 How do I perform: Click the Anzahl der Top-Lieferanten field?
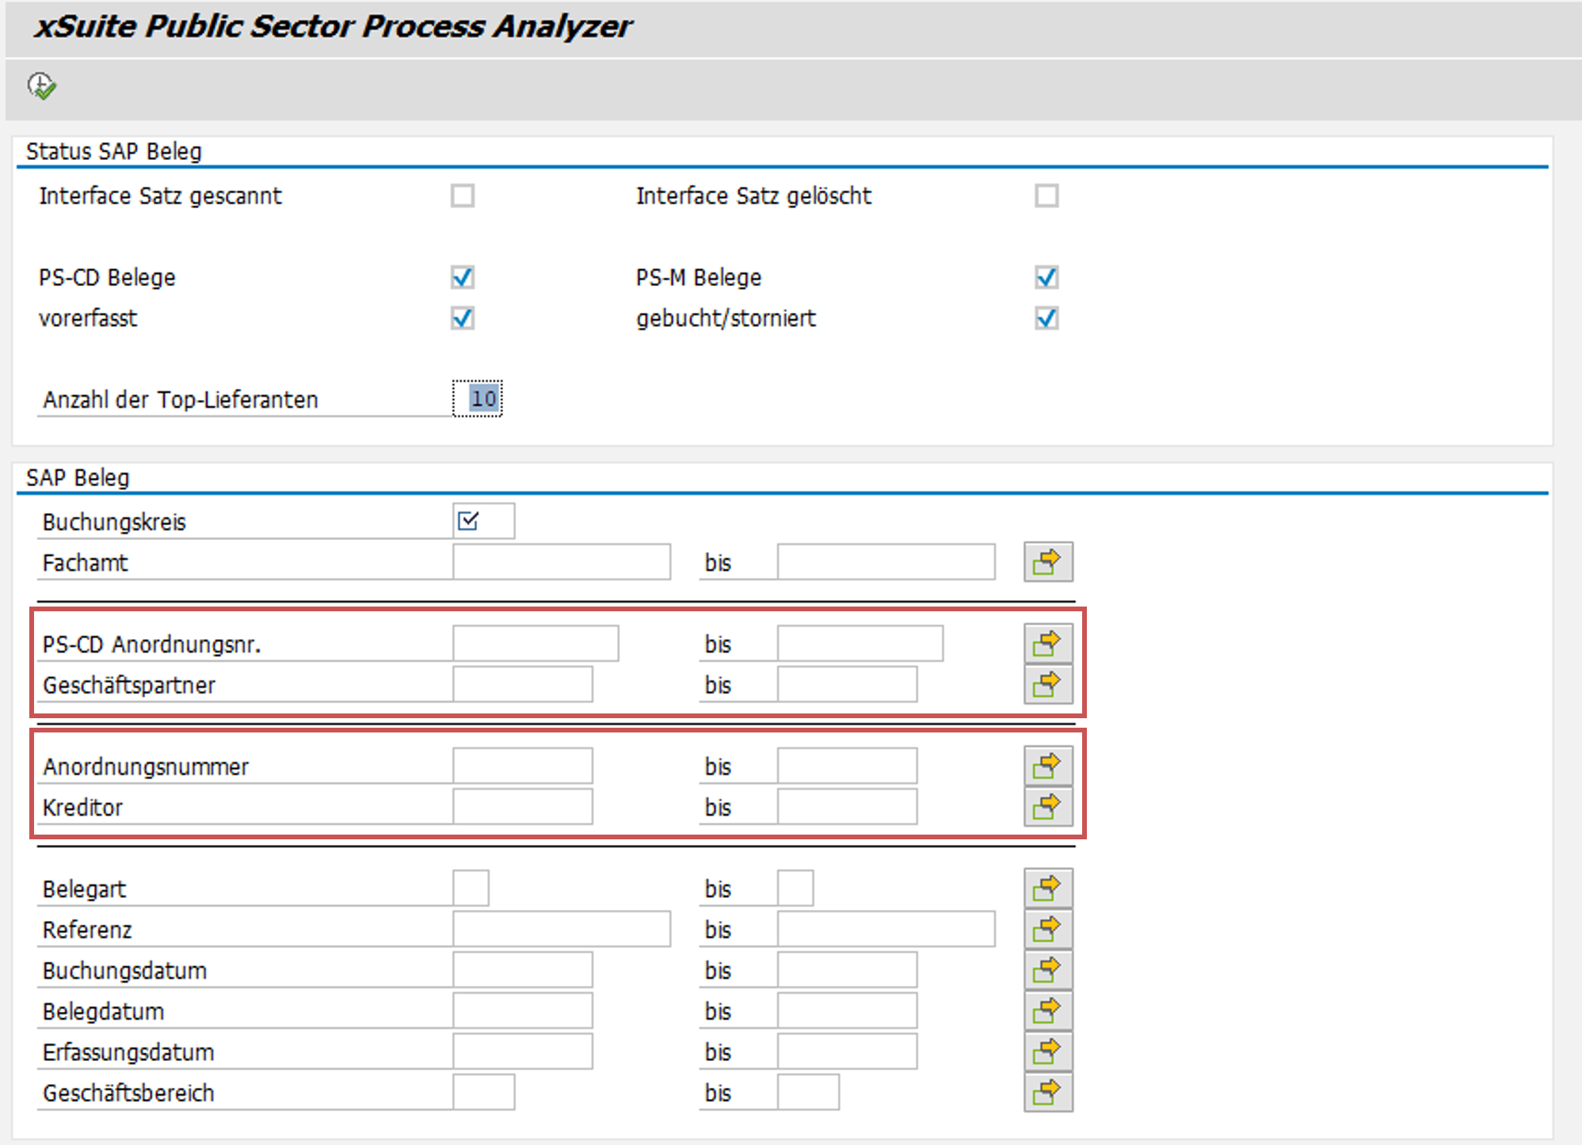click(x=476, y=400)
